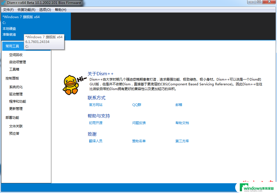
Task: Select the 控制面板 category header
Action: point(12,78)
